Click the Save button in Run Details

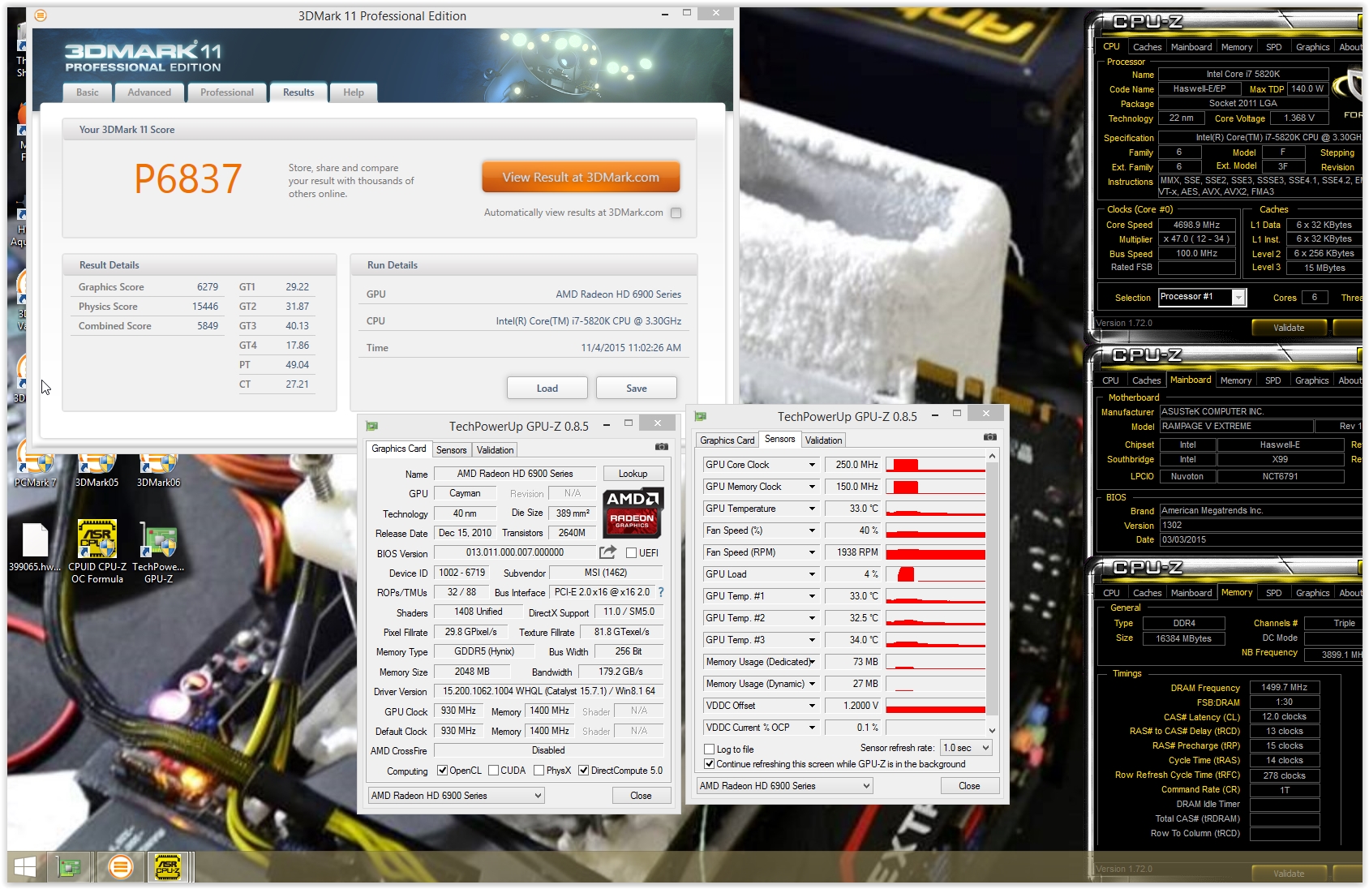(x=637, y=389)
